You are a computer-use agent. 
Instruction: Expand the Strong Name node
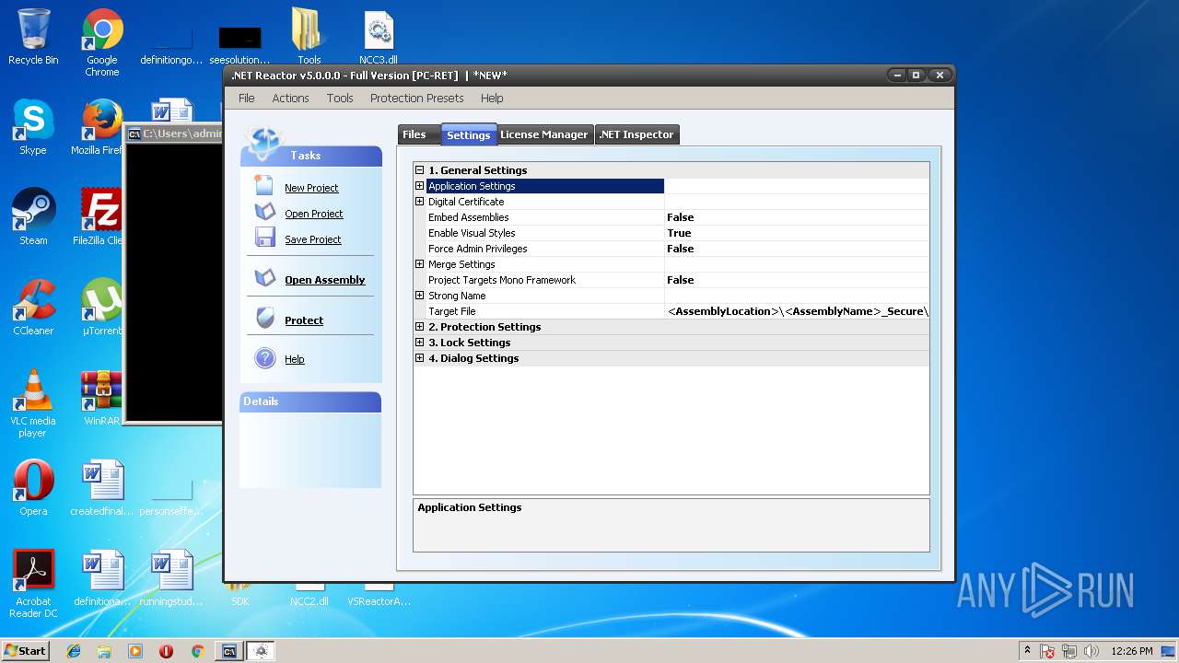(x=420, y=295)
